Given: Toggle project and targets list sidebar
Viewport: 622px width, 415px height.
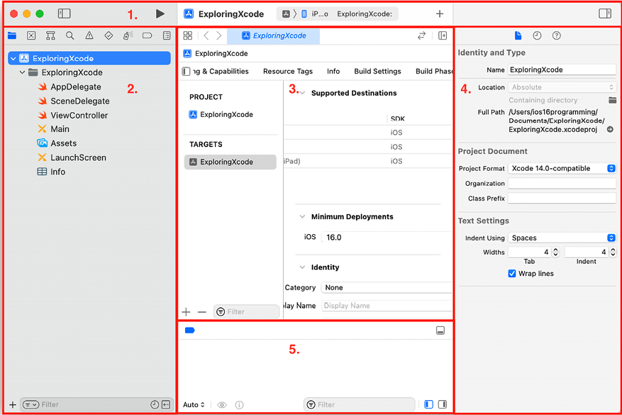Looking at the screenshot, I should pyautogui.click(x=186, y=72).
